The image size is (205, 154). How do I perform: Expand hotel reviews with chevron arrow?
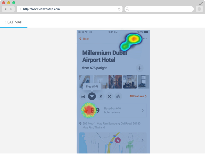[x=142, y=110]
